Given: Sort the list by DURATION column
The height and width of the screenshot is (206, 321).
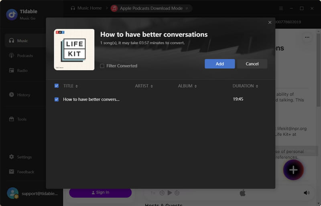Looking at the screenshot, I should 245,86.
